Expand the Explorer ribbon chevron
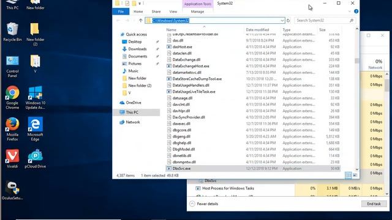 point(350,12)
